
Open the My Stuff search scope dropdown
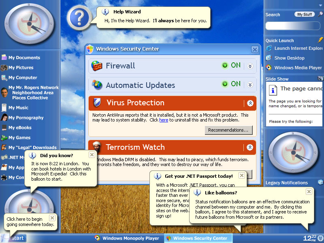pos(305,14)
